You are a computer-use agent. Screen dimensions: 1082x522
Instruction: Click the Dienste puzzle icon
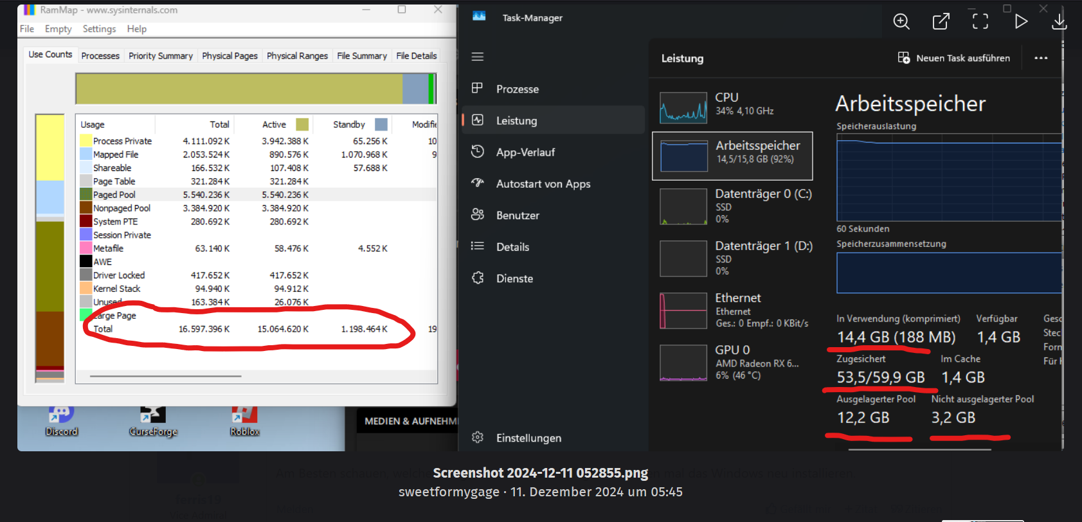[477, 278]
